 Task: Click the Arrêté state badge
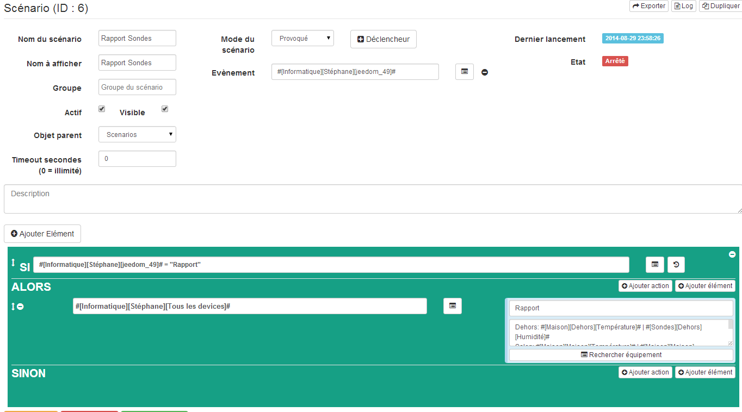point(615,61)
